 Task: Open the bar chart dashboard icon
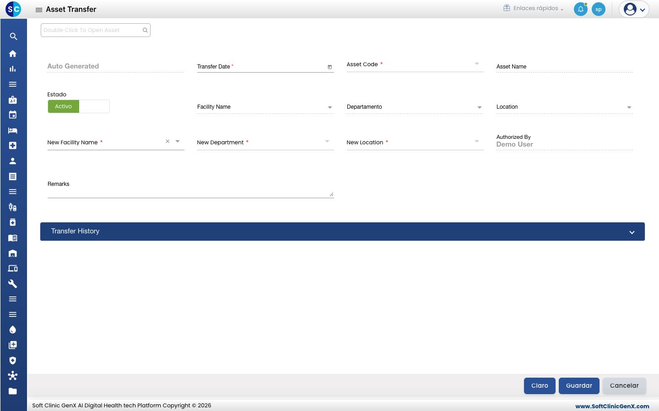(13, 69)
